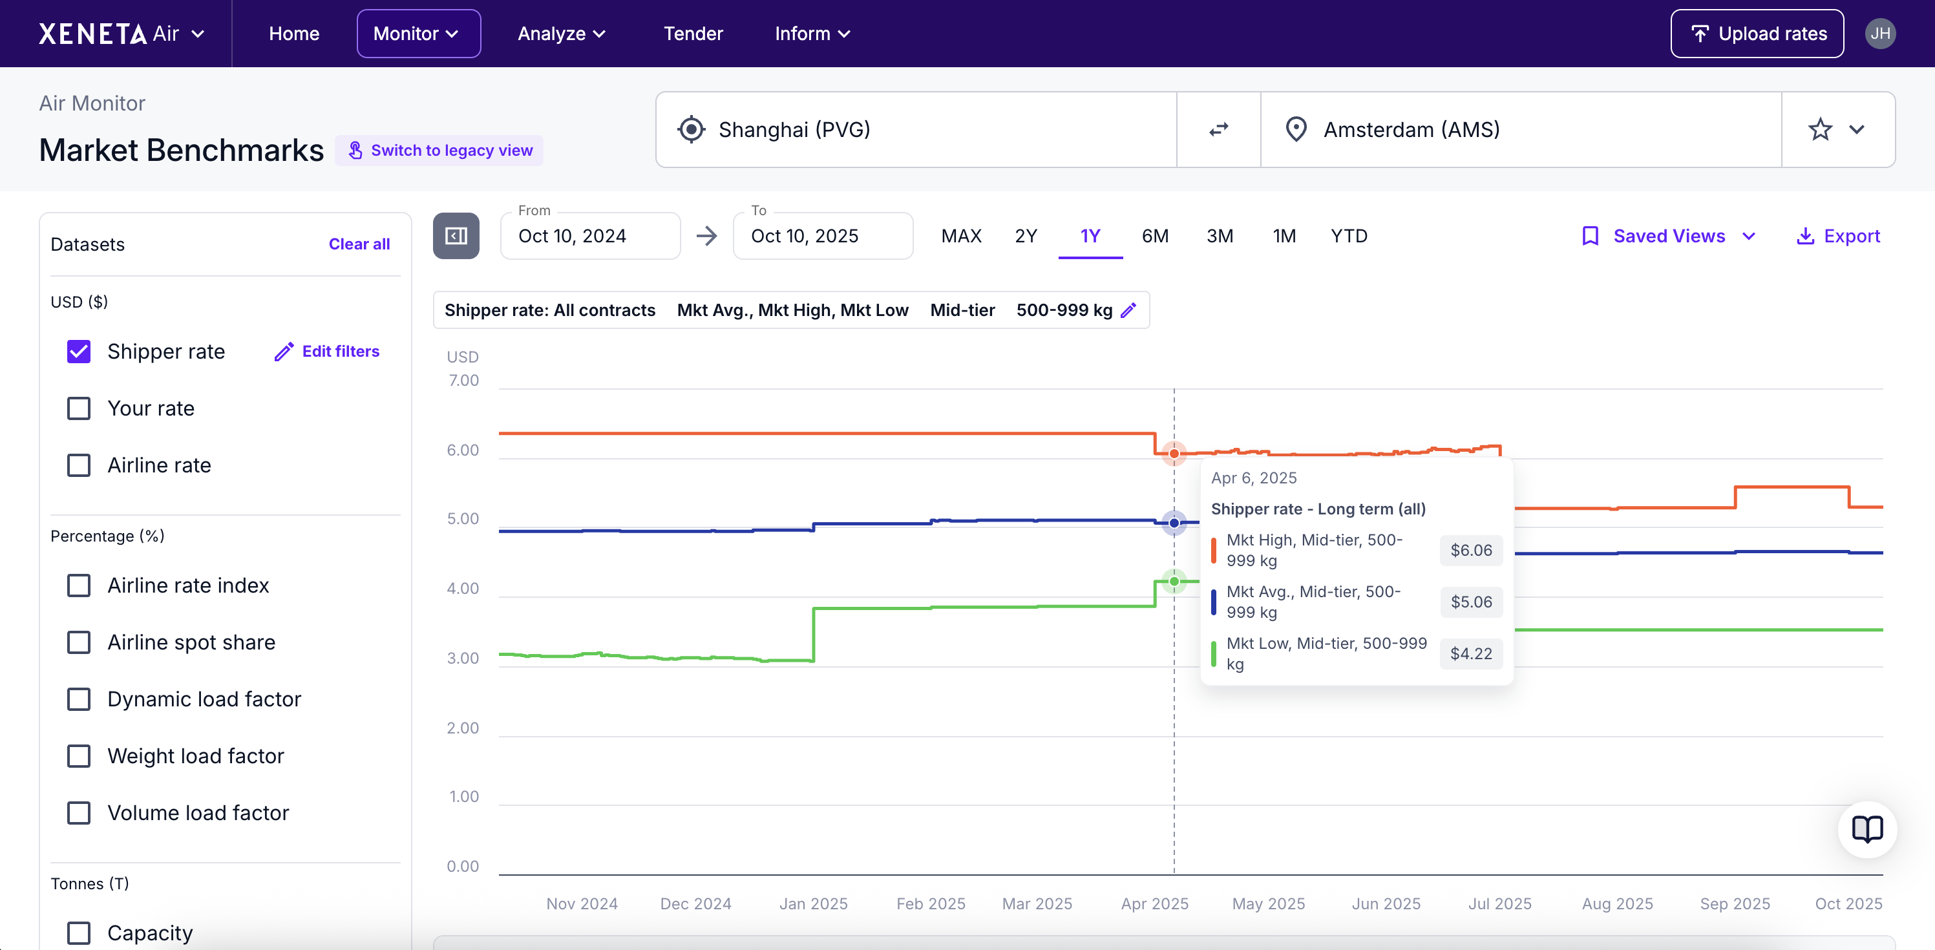Open the help book icon
Screen dimensions: 1935x950
(1866, 829)
